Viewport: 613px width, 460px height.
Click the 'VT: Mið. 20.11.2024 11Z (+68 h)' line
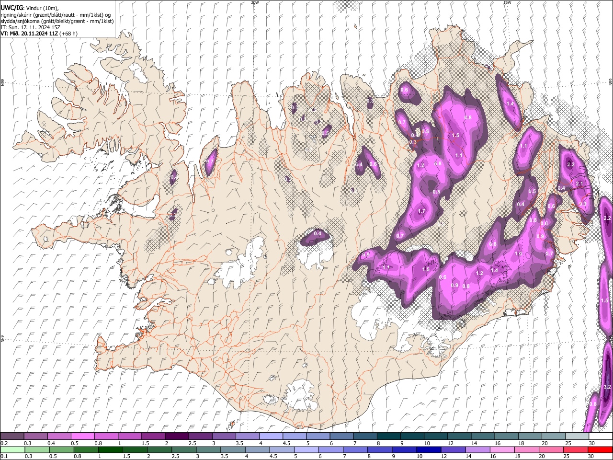(39, 34)
